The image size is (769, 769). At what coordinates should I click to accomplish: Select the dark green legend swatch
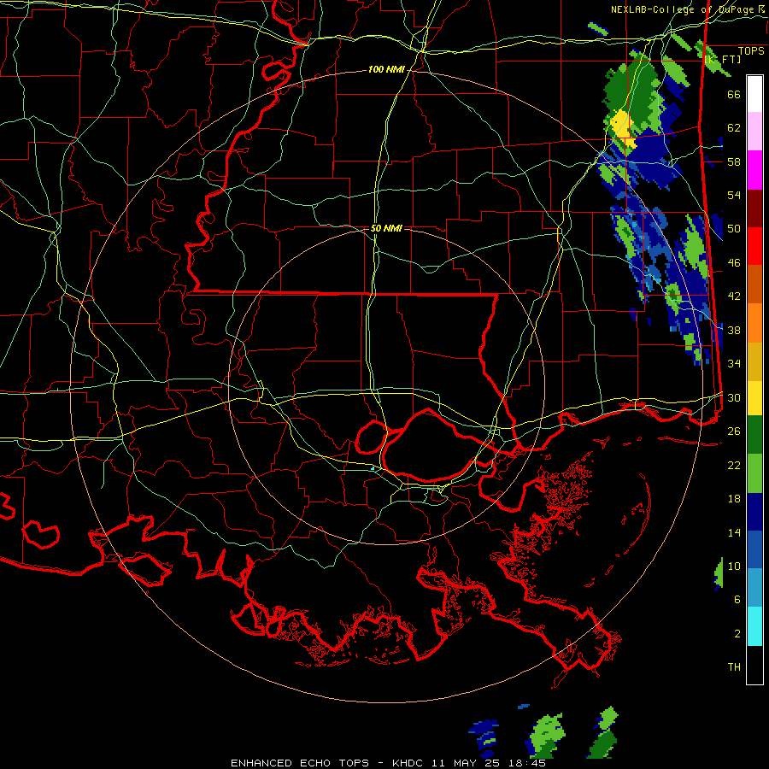pos(754,435)
